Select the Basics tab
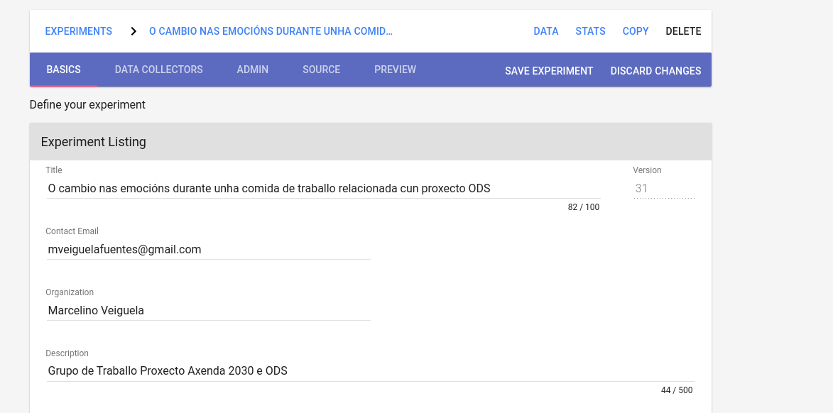 coord(63,70)
